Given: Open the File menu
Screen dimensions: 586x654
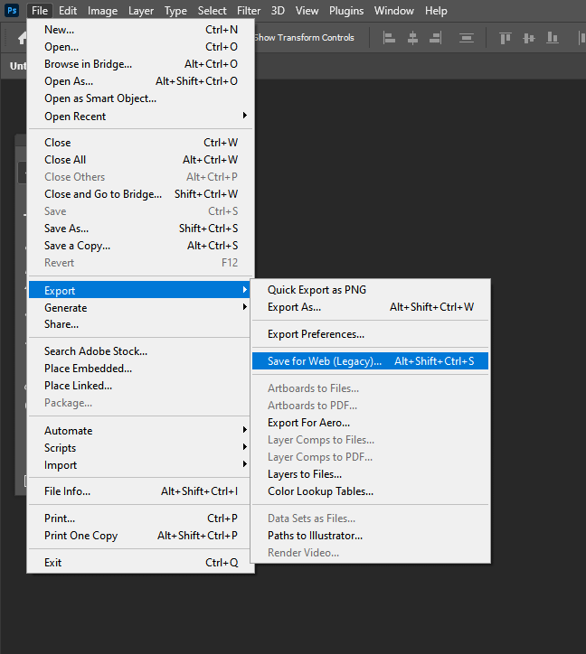Looking at the screenshot, I should [40, 11].
